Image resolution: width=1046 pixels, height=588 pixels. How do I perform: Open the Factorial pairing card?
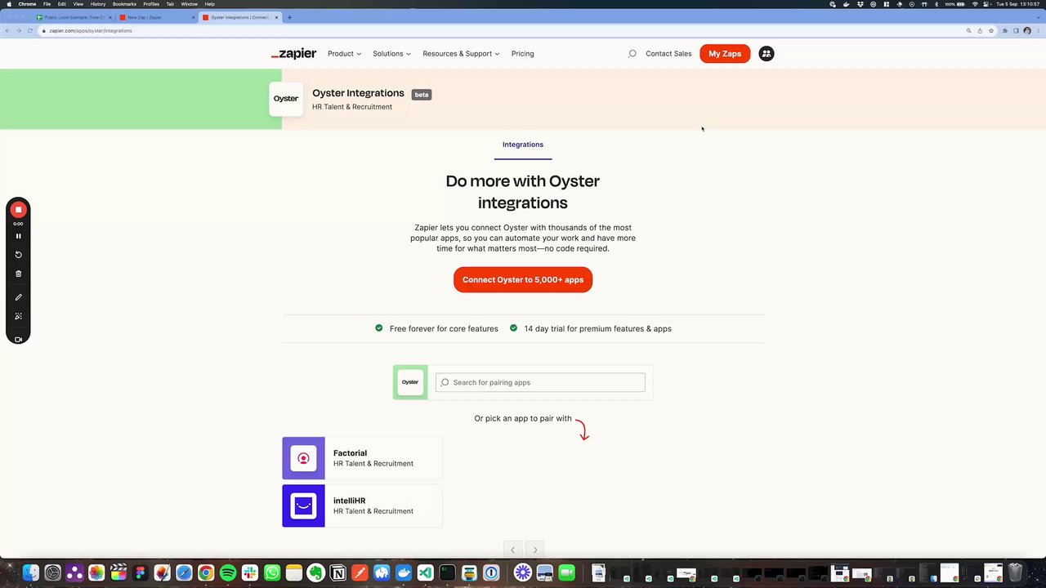pos(362,458)
